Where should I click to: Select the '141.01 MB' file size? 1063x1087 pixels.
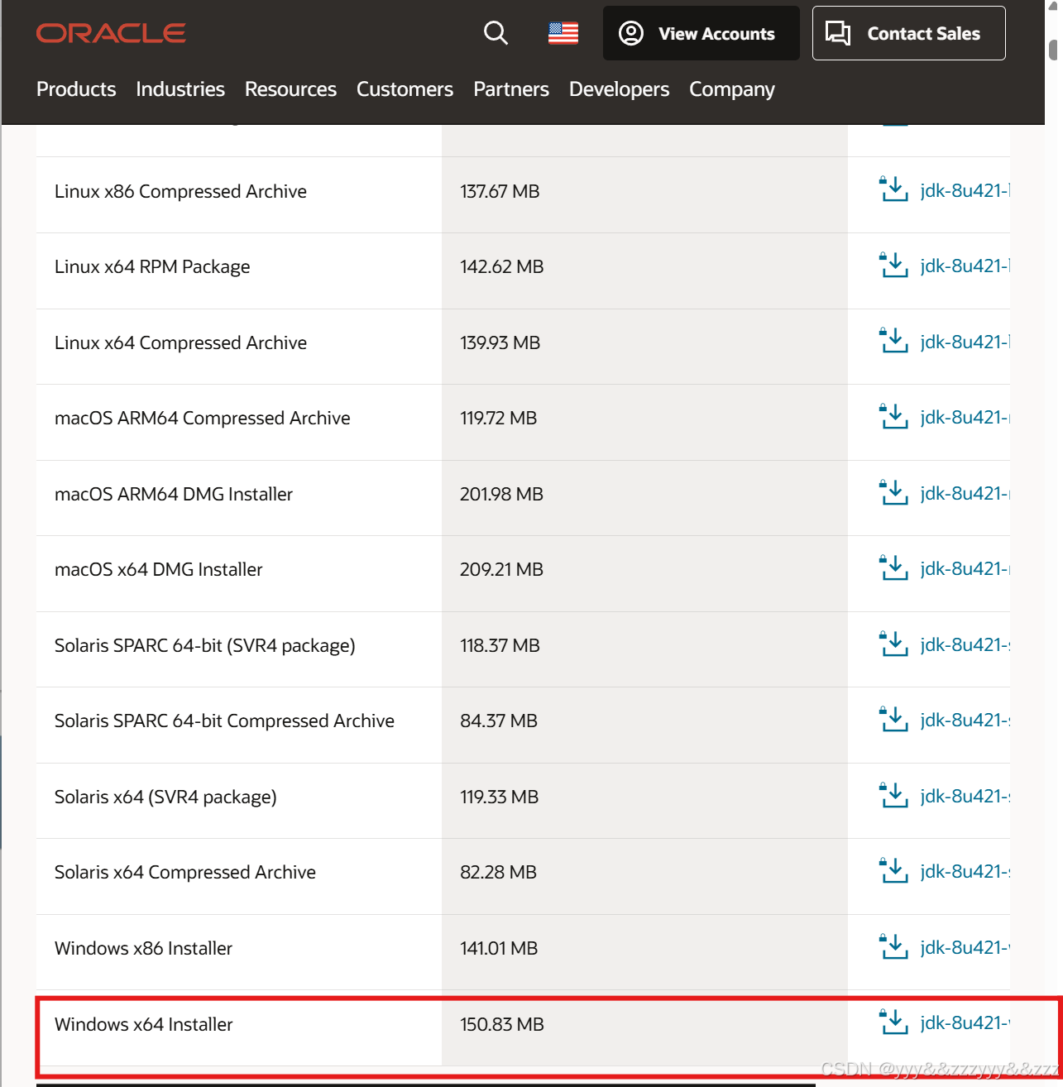(x=499, y=948)
